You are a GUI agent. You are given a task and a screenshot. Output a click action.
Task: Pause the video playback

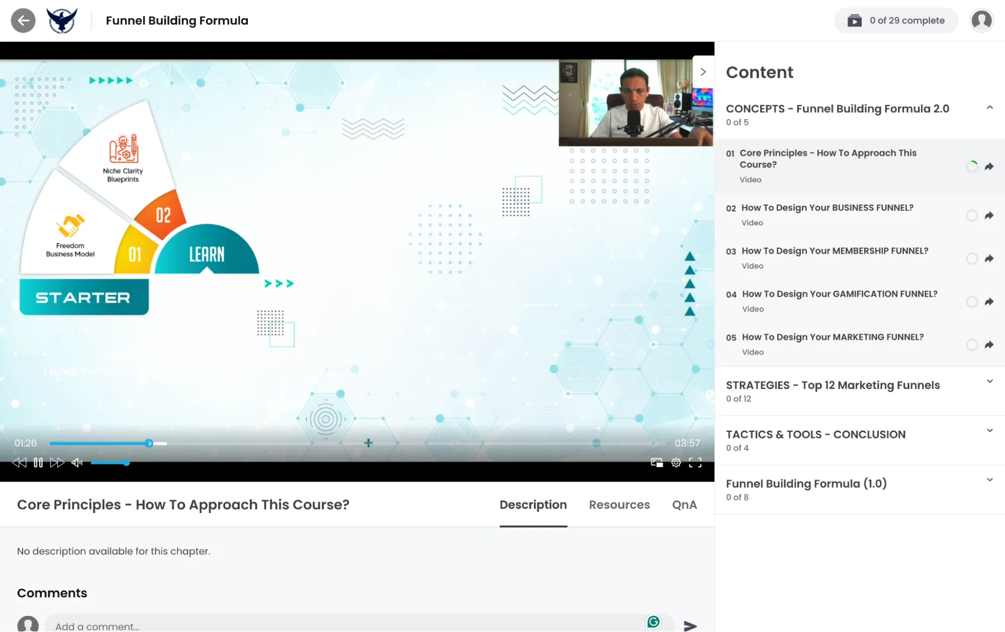coord(38,463)
